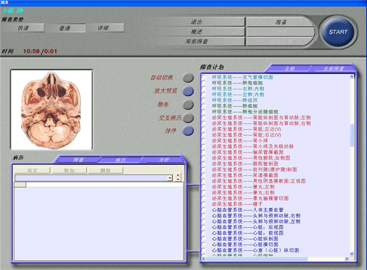This screenshot has height=270, width=367.
Task: Tick the 人体主要血管 checkbox
Action: coord(204,210)
